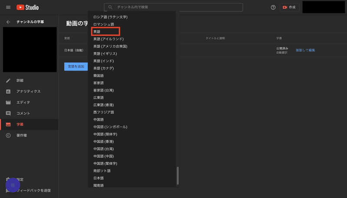Click the 日本語（自動） language row

(x=74, y=50)
